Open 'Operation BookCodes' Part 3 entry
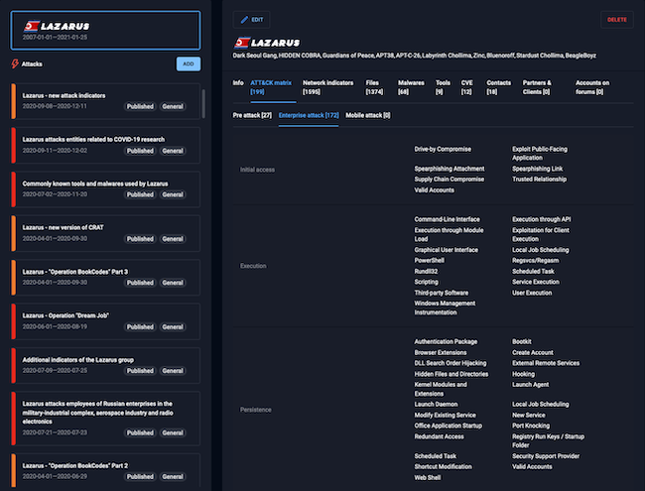The width and height of the screenshot is (645, 491). pyautogui.click(x=107, y=277)
